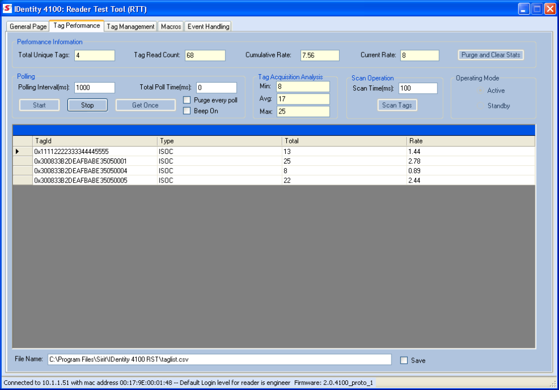The width and height of the screenshot is (559, 390).
Task: Click the Rate cell showing 2.78
Action: pyautogui.click(x=471, y=161)
